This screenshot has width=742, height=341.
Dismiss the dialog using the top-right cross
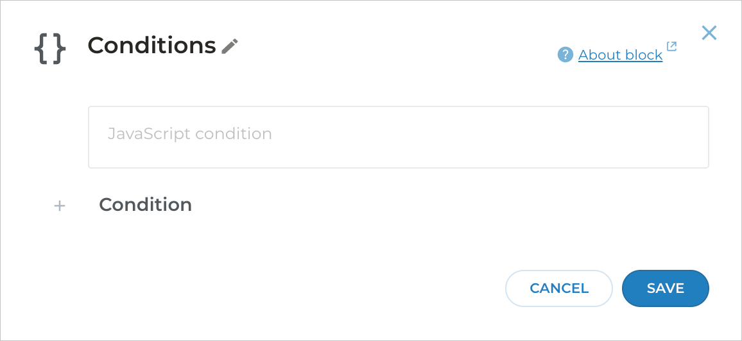pos(709,33)
